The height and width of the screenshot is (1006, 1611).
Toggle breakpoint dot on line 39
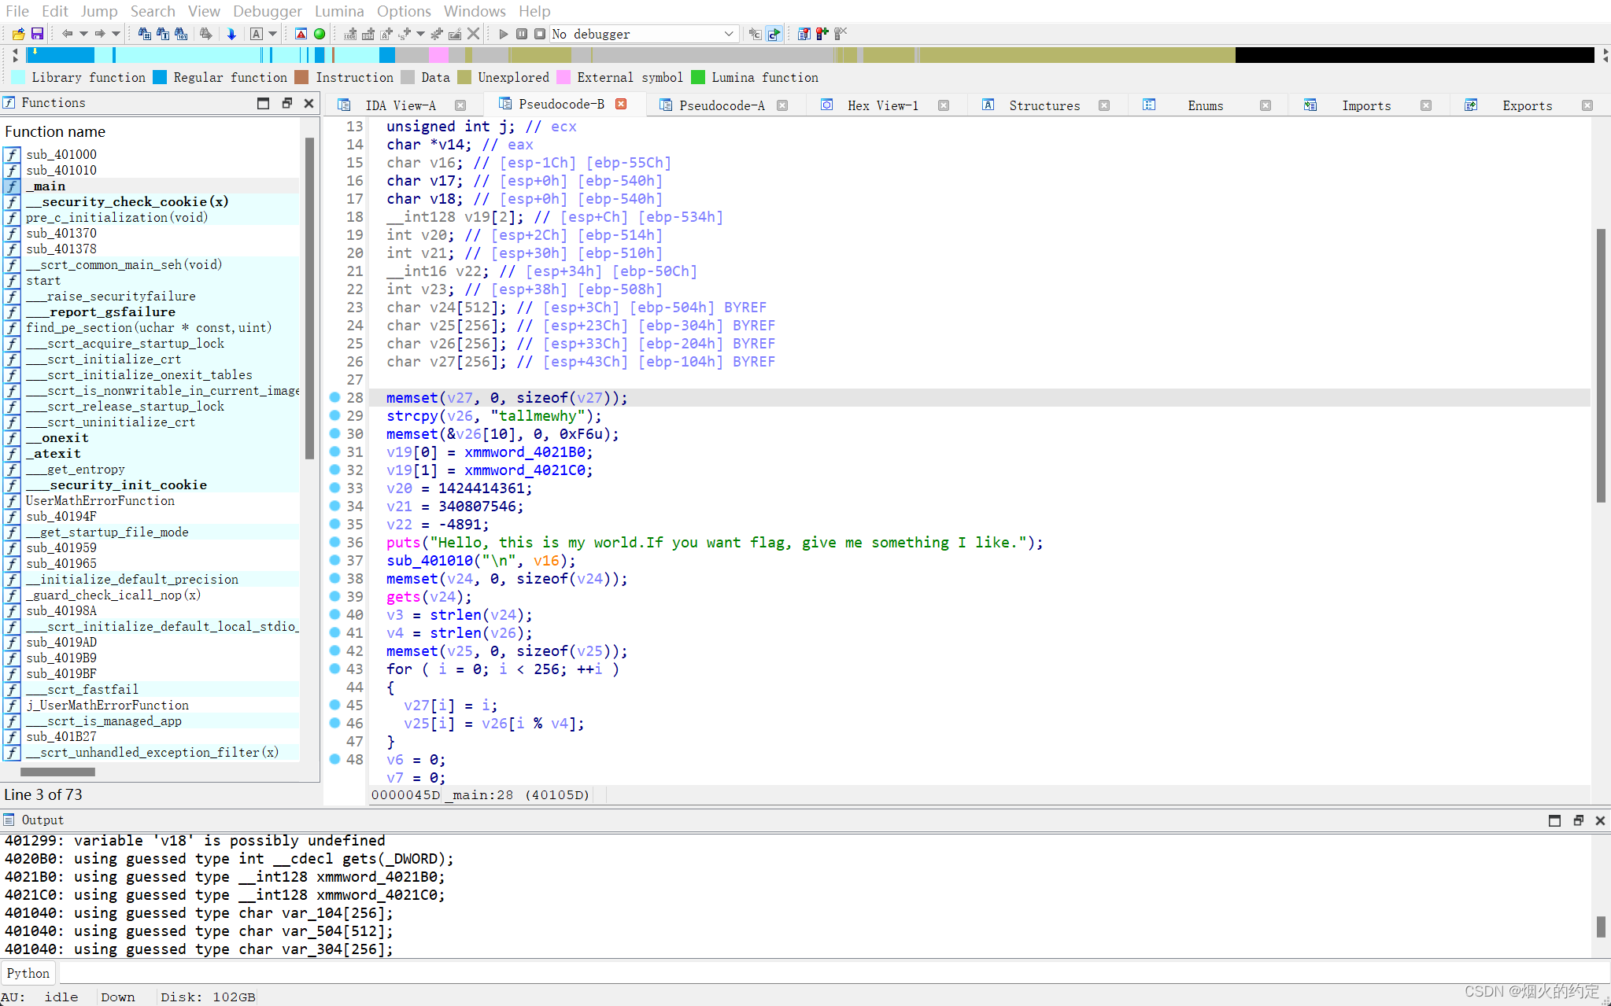coord(334,596)
